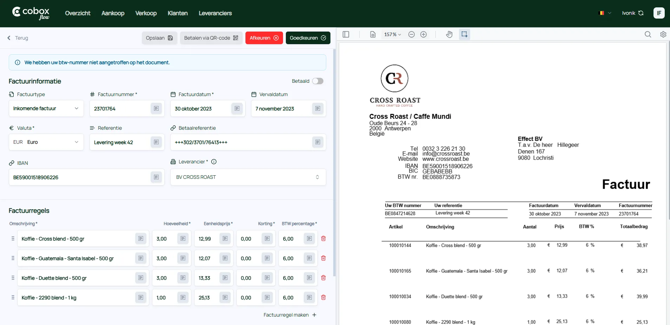Open info tooltip next to Leverancier

[x=214, y=162]
